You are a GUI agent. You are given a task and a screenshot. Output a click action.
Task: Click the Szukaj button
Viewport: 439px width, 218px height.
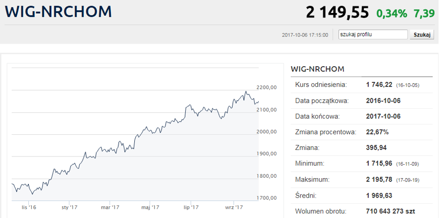422,35
